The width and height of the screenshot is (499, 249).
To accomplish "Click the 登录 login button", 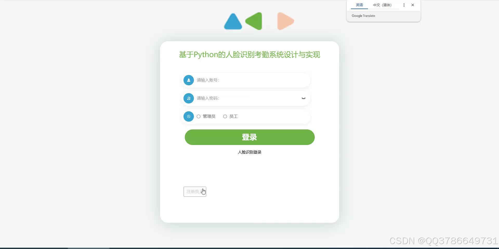I will tap(249, 137).
